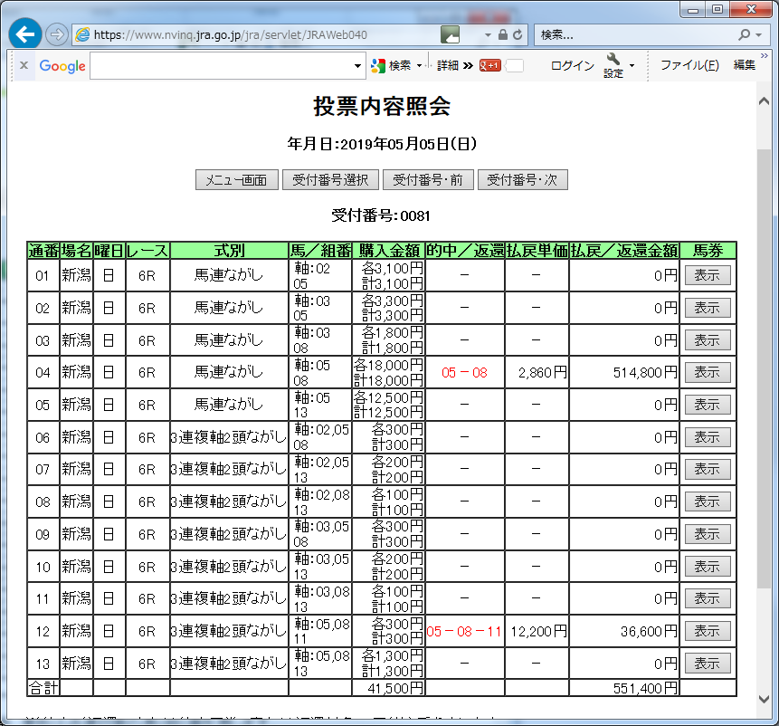Image resolution: width=779 pixels, height=726 pixels.
Task: Click the 2,860円 payout unit price
Action: pos(543,373)
